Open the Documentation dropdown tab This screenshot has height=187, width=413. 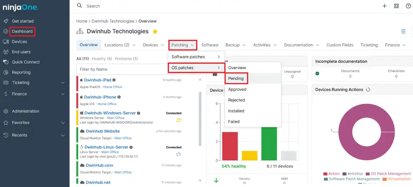coord(302,45)
